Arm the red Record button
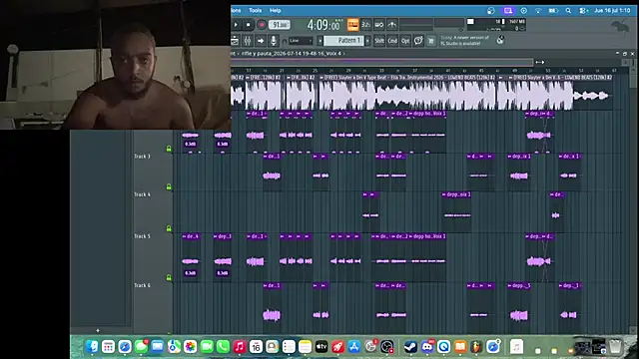This screenshot has height=359, width=639. click(262, 25)
